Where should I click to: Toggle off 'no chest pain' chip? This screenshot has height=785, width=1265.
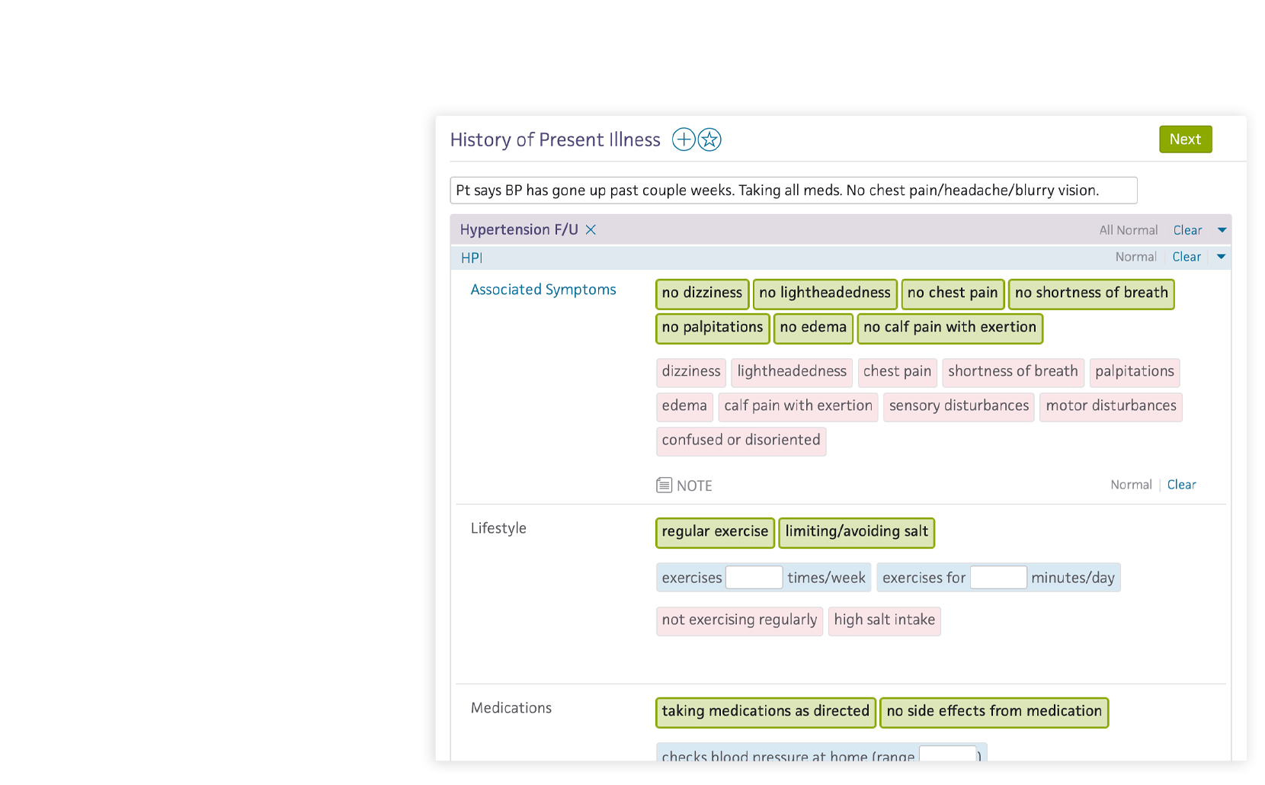(x=953, y=293)
